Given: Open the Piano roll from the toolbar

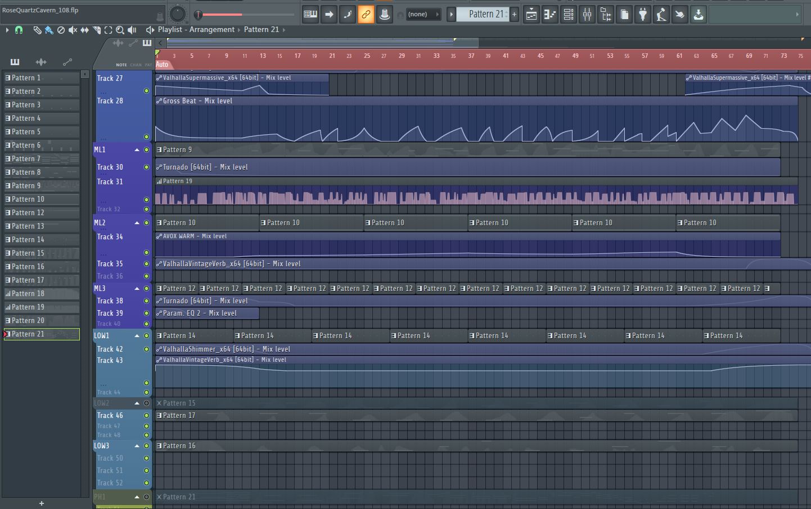Looking at the screenshot, I should pyautogui.click(x=550, y=15).
